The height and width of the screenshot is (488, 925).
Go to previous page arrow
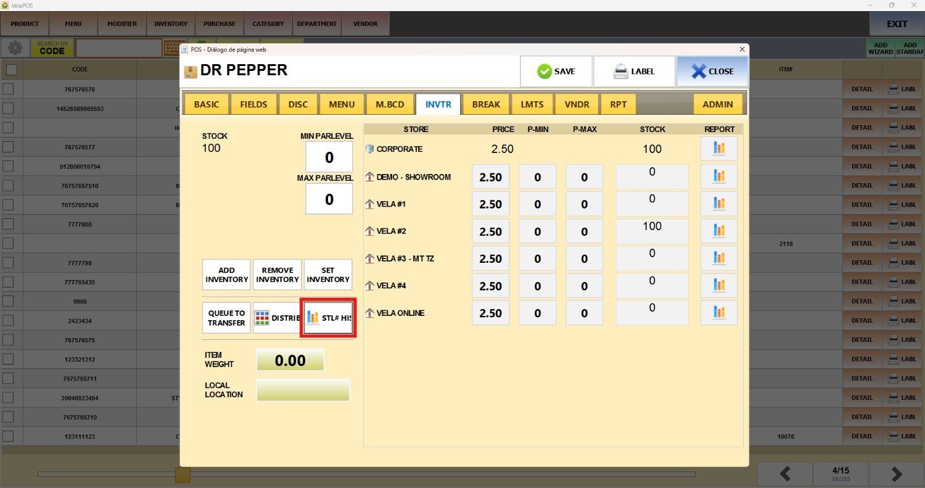pos(785,474)
